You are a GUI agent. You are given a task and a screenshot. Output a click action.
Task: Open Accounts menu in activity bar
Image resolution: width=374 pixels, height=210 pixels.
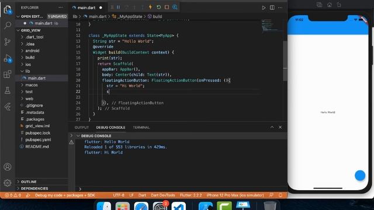(8, 167)
